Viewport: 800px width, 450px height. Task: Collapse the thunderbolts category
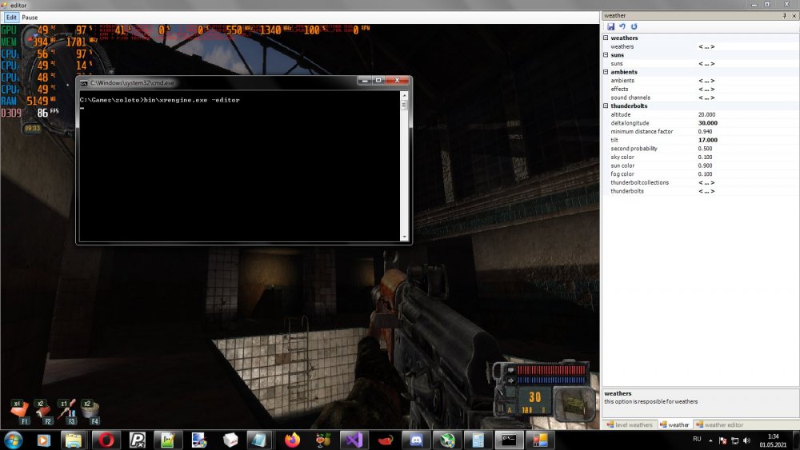pyautogui.click(x=606, y=106)
